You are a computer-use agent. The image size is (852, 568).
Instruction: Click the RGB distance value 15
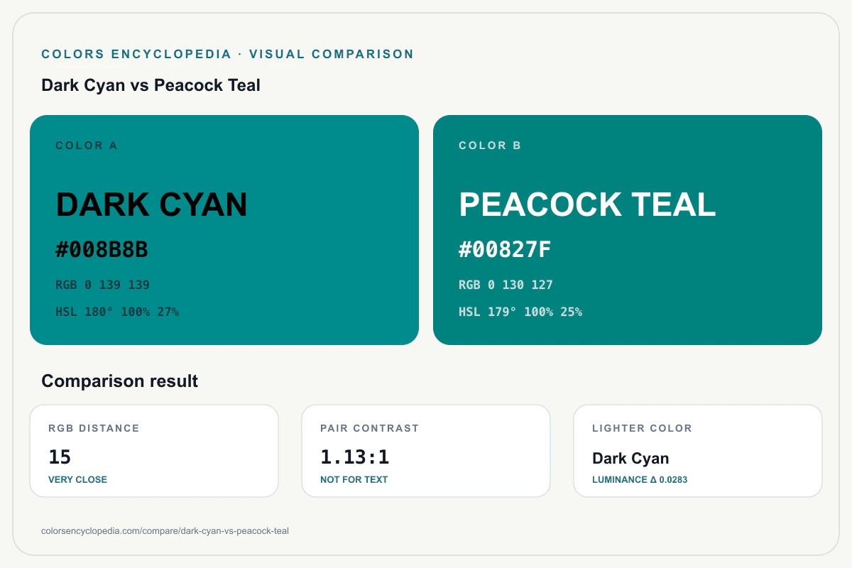pos(60,457)
